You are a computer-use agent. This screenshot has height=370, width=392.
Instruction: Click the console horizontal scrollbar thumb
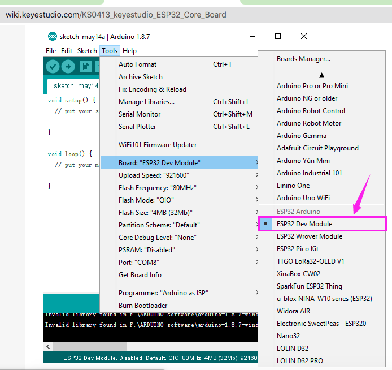click(90, 347)
